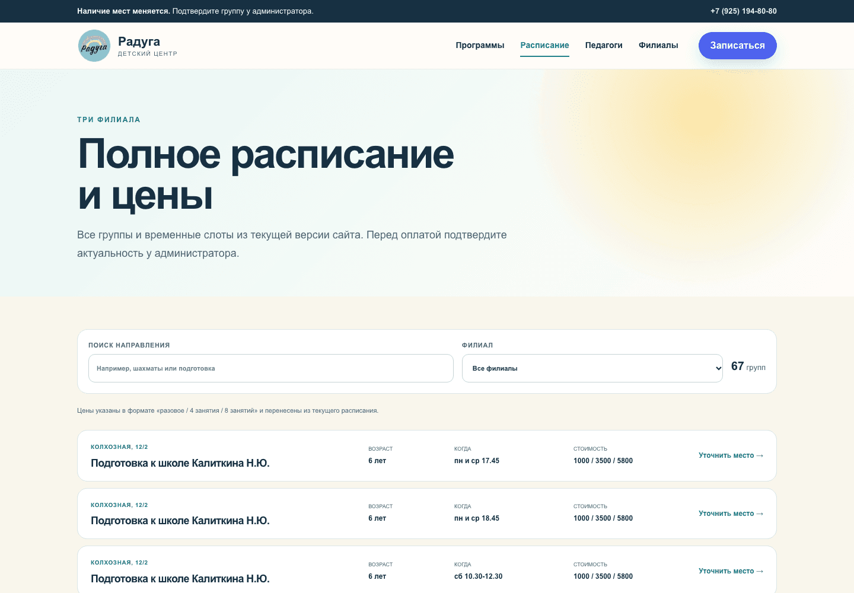Click the Радуга round logo icon
Viewport: 854px width, 593px height.
click(x=94, y=46)
